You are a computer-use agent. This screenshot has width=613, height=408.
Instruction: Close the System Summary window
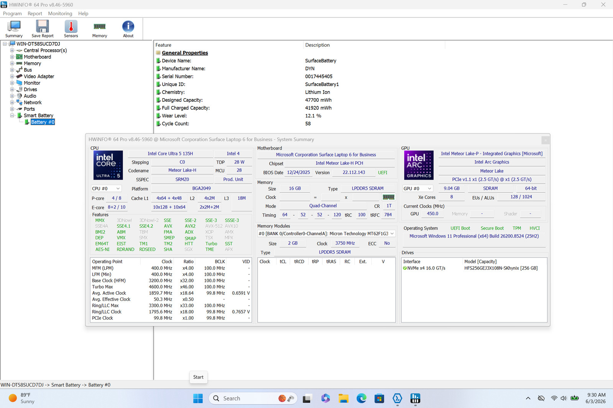click(x=546, y=140)
